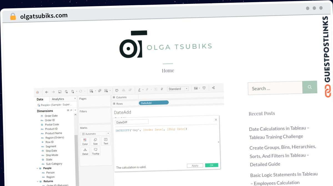Click the New Worksheet icon
The image size is (333, 186).
pos(91,91)
